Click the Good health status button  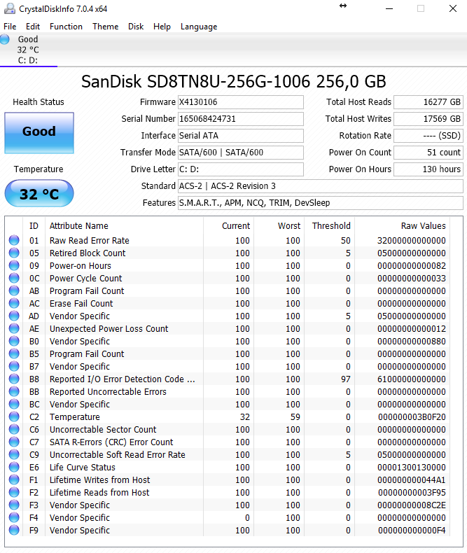[x=39, y=132]
